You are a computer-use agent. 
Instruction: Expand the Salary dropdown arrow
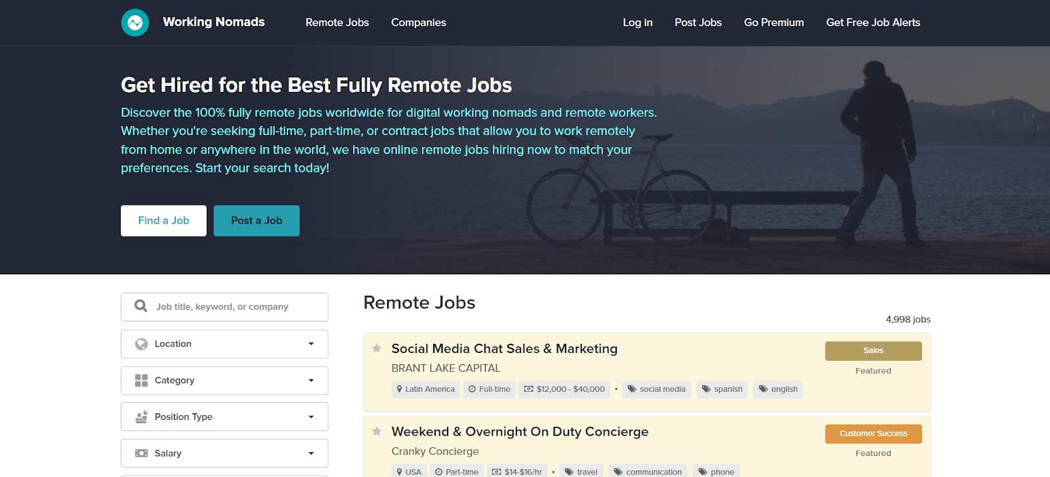[311, 453]
